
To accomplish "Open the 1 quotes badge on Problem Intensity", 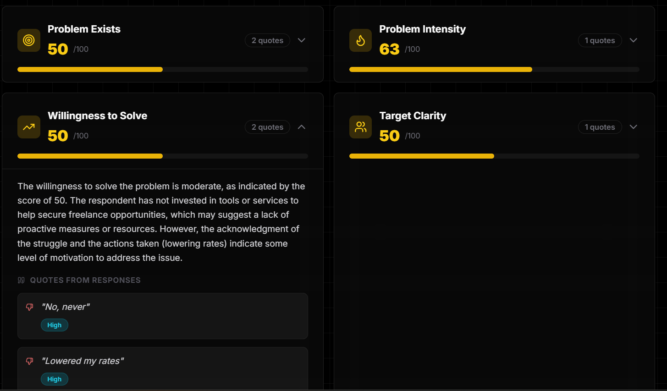I will [x=600, y=40].
